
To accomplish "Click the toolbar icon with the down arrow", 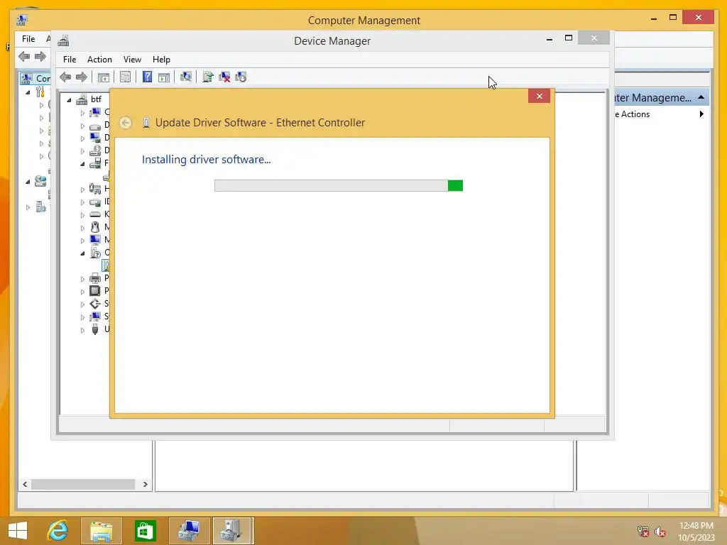I will point(241,77).
